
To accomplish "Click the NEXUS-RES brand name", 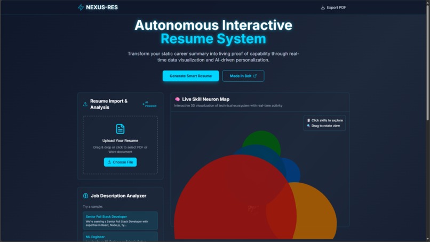I will (x=102, y=7).
